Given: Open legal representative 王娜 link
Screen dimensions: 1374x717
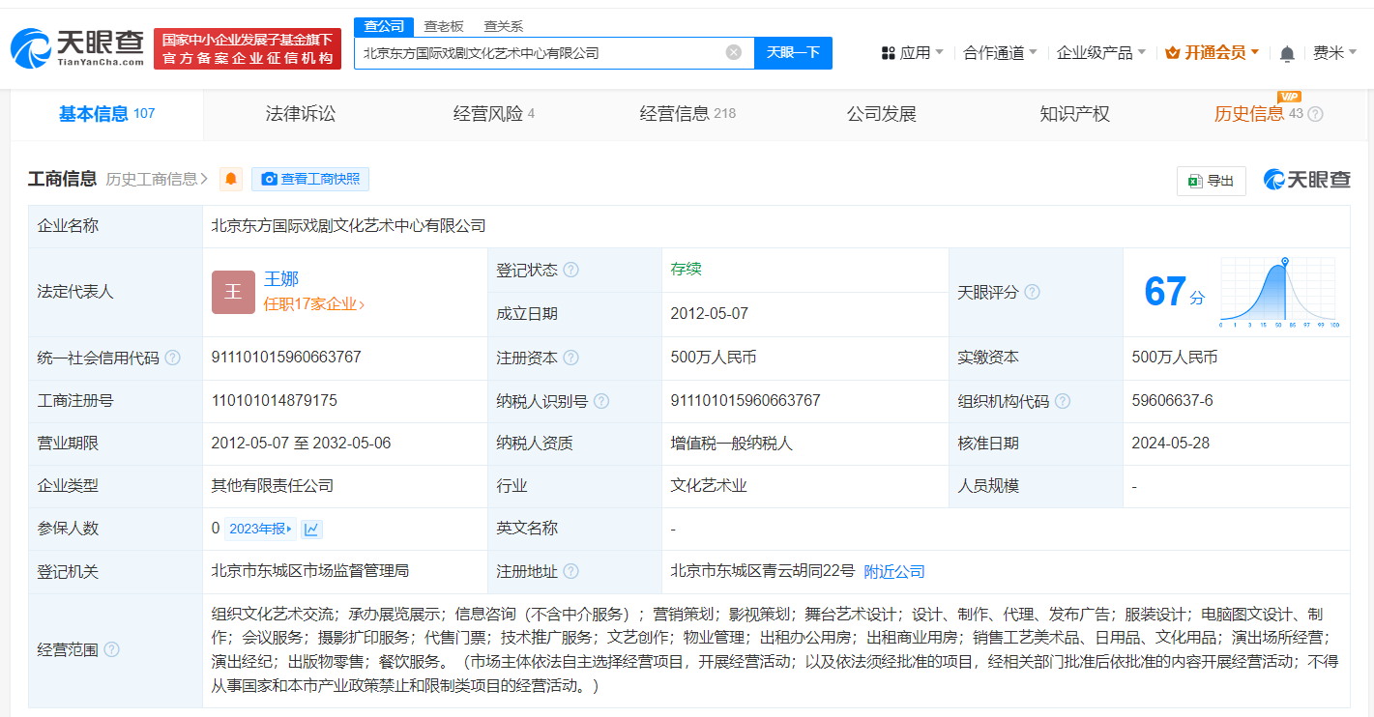Looking at the screenshot, I should [281, 279].
